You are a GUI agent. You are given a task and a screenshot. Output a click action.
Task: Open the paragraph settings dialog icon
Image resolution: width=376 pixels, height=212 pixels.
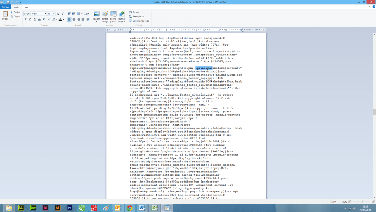[88, 20]
